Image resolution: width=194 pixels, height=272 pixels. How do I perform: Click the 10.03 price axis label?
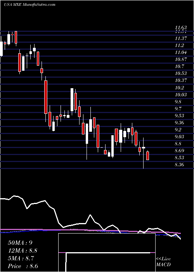(181, 94)
